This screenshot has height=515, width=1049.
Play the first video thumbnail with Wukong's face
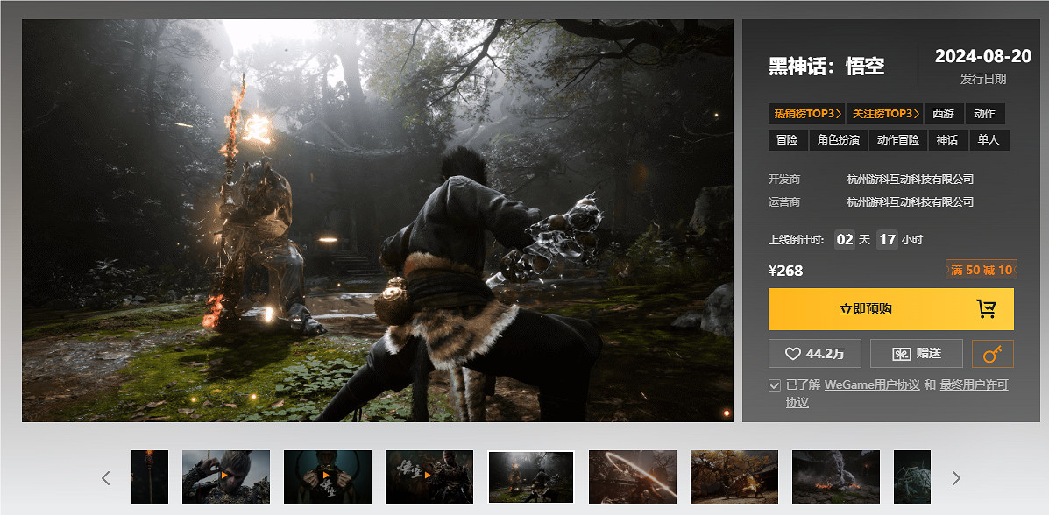[x=226, y=476]
